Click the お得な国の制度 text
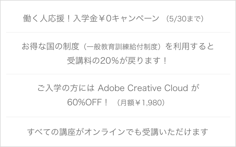The height and width of the screenshot is (147, 236). (x=50, y=46)
